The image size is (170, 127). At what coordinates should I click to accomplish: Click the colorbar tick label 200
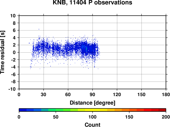click(x=166, y=117)
